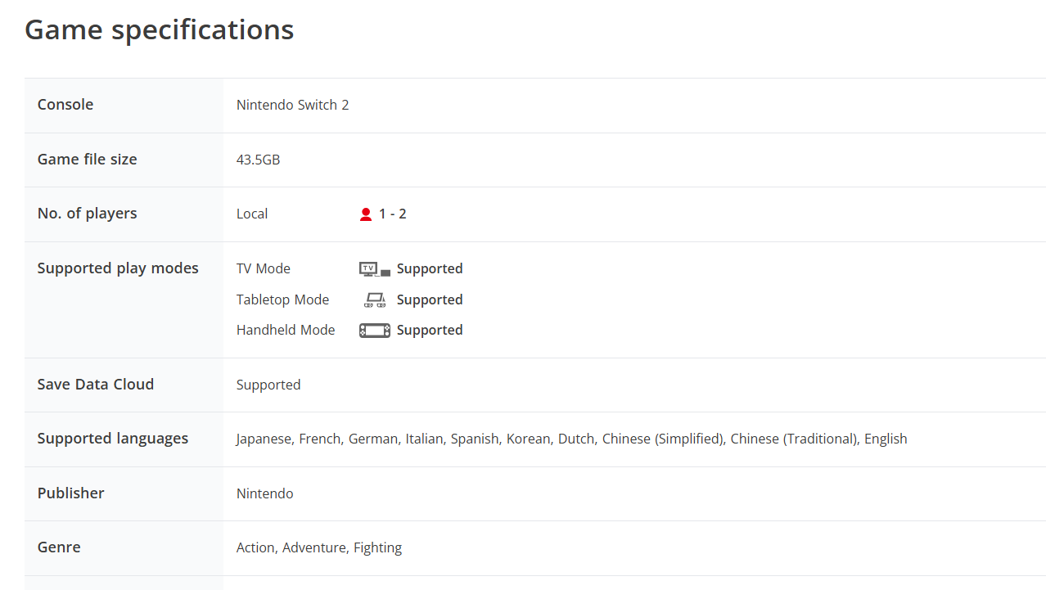Click the Game file size label
Screen dimensions: 1064x590
point(88,160)
